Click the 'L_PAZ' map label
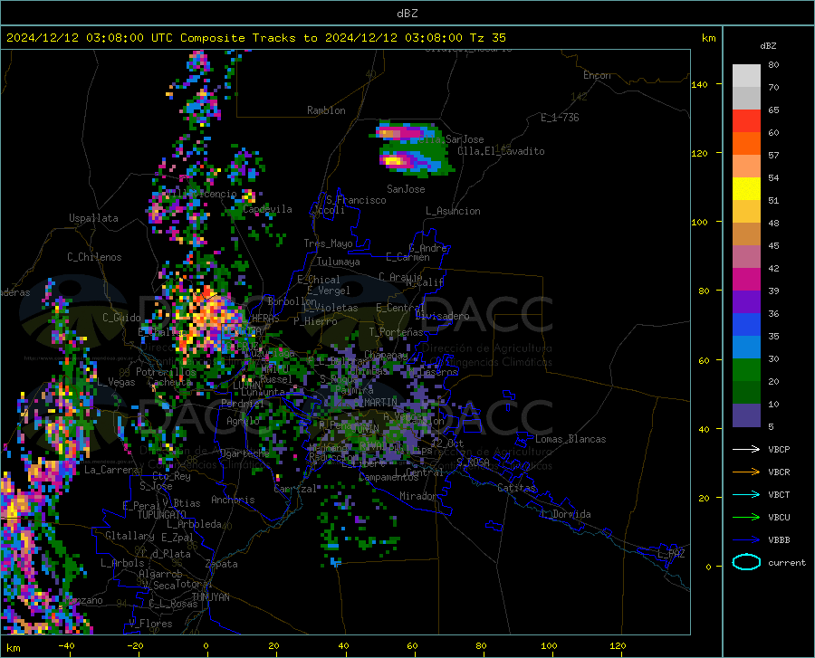This screenshot has height=658, width=815. pos(671,554)
